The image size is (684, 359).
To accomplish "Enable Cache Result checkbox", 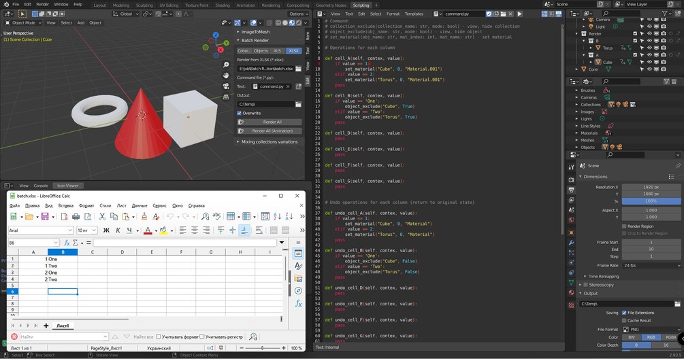I will click(x=624, y=320).
